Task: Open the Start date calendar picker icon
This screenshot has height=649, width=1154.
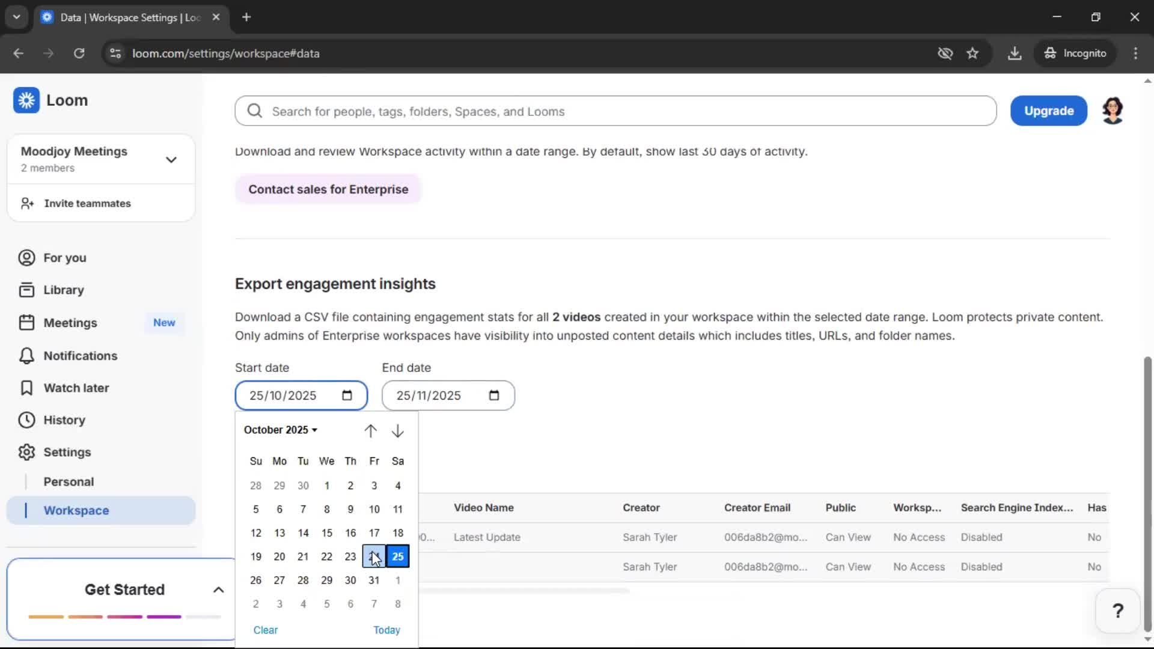Action: coord(346,395)
